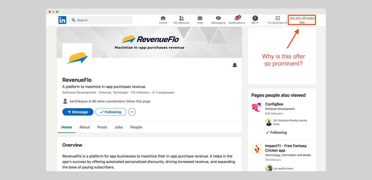
Task: Click Pages people also viewed heading
Action: pos(278,95)
